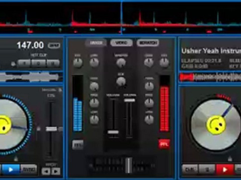Click the left channel blue level meter

(x=78, y=103)
